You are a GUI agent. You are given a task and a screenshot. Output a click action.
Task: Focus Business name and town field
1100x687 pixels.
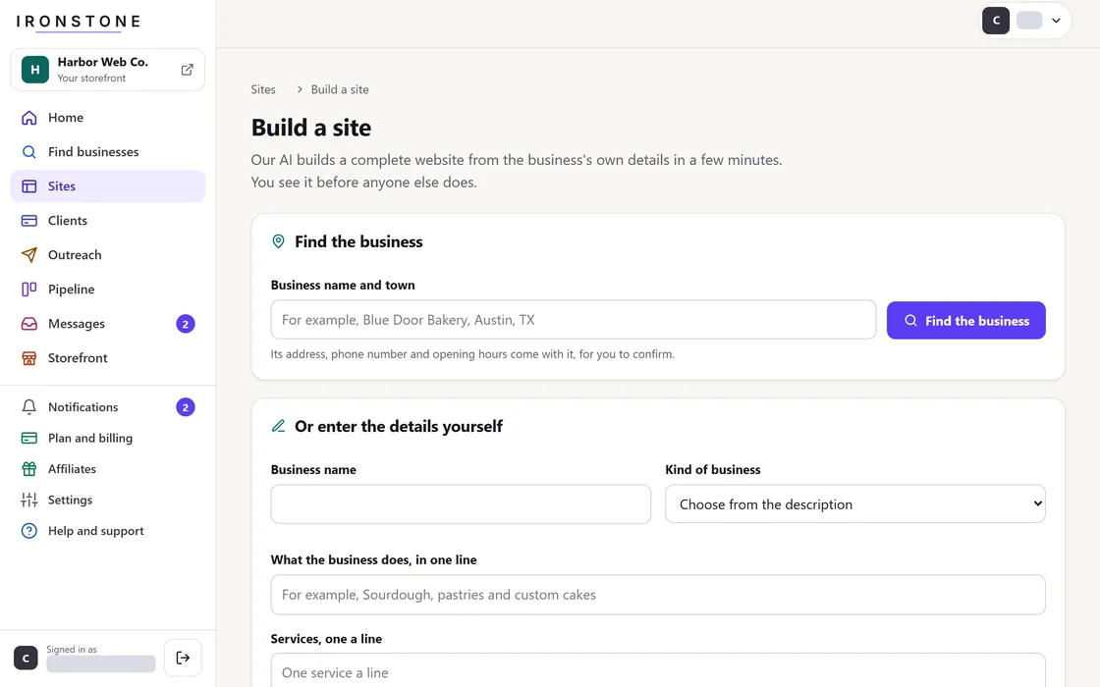(574, 320)
